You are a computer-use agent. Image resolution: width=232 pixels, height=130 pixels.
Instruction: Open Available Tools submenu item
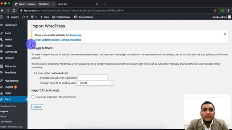point(8,106)
